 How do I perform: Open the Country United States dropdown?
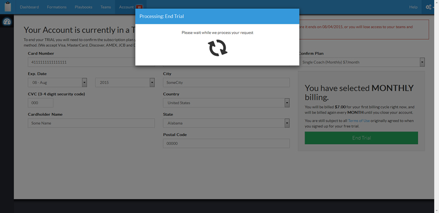(x=226, y=103)
